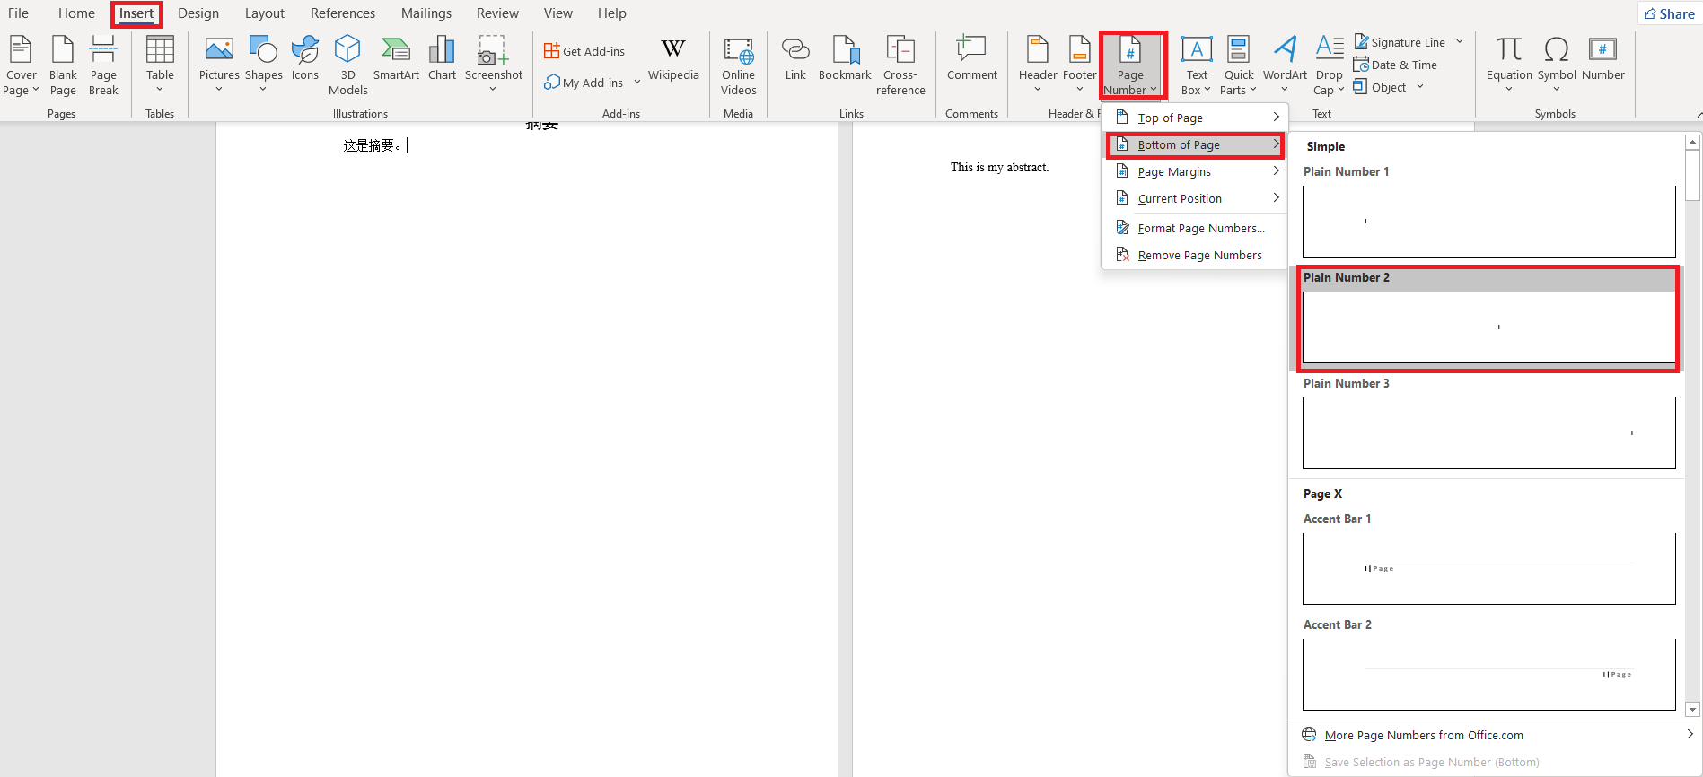Insert a Link
The height and width of the screenshot is (777, 1703).
795,59
